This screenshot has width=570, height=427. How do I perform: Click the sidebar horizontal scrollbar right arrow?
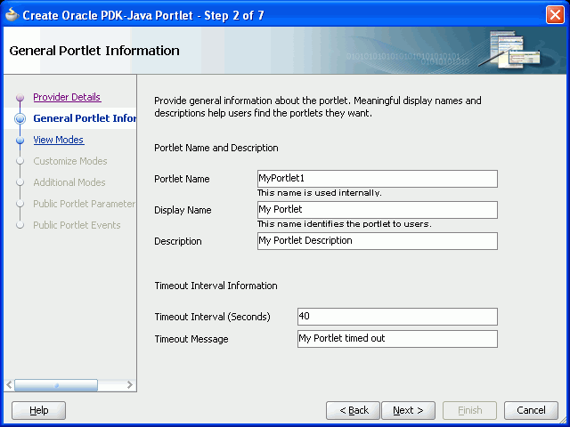click(x=129, y=385)
